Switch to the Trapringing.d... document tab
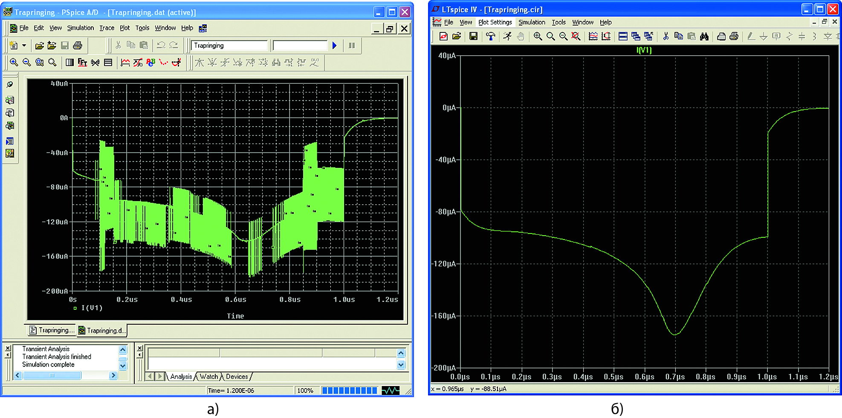The width and height of the screenshot is (842, 418). pyautogui.click(x=102, y=330)
